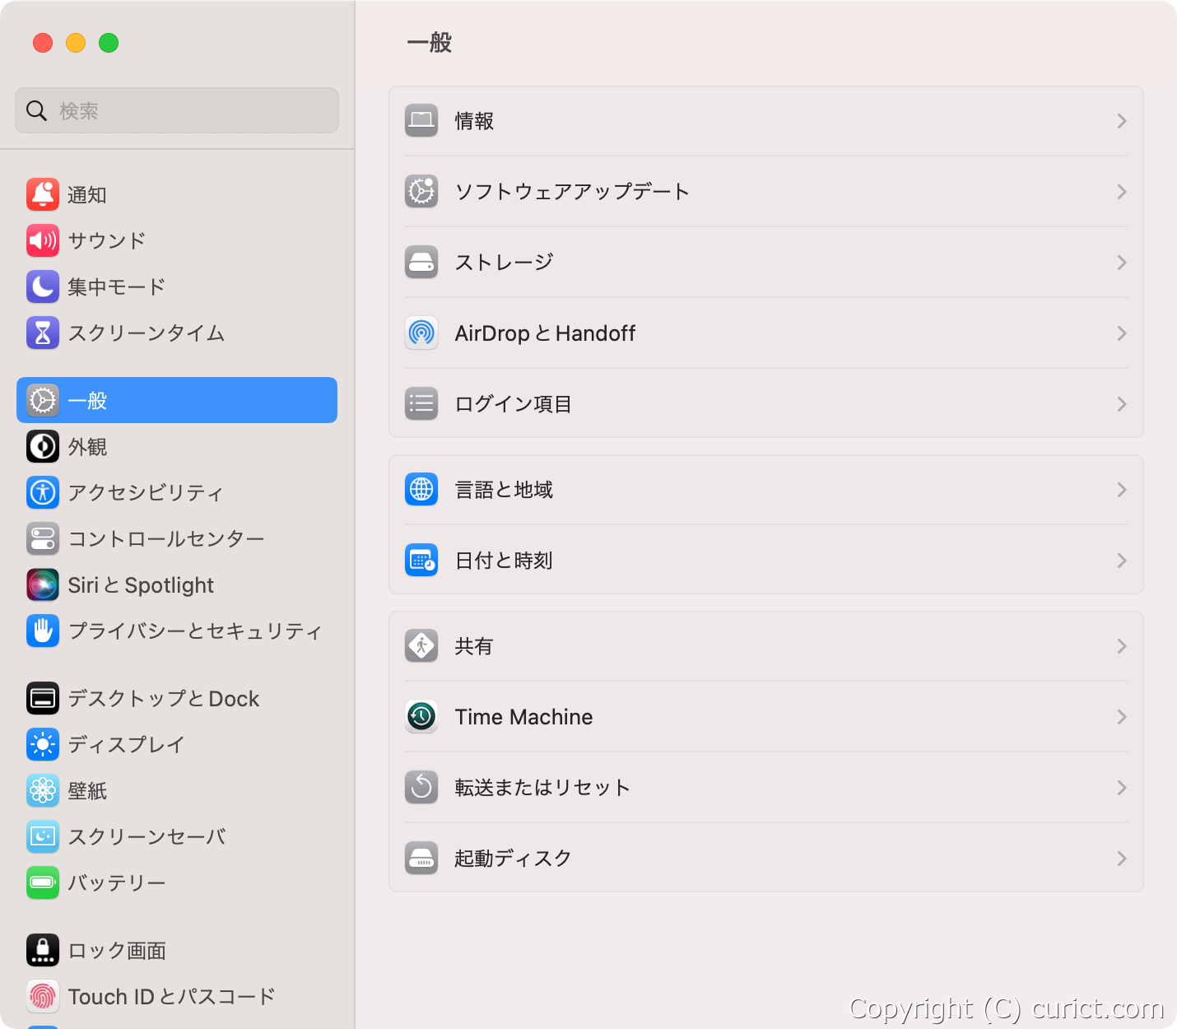Expand the 言語と地域 row chevron
The height and width of the screenshot is (1029, 1177).
(1121, 490)
